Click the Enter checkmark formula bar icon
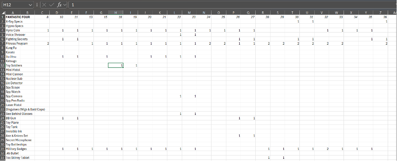397x161 pixels. 52,5
